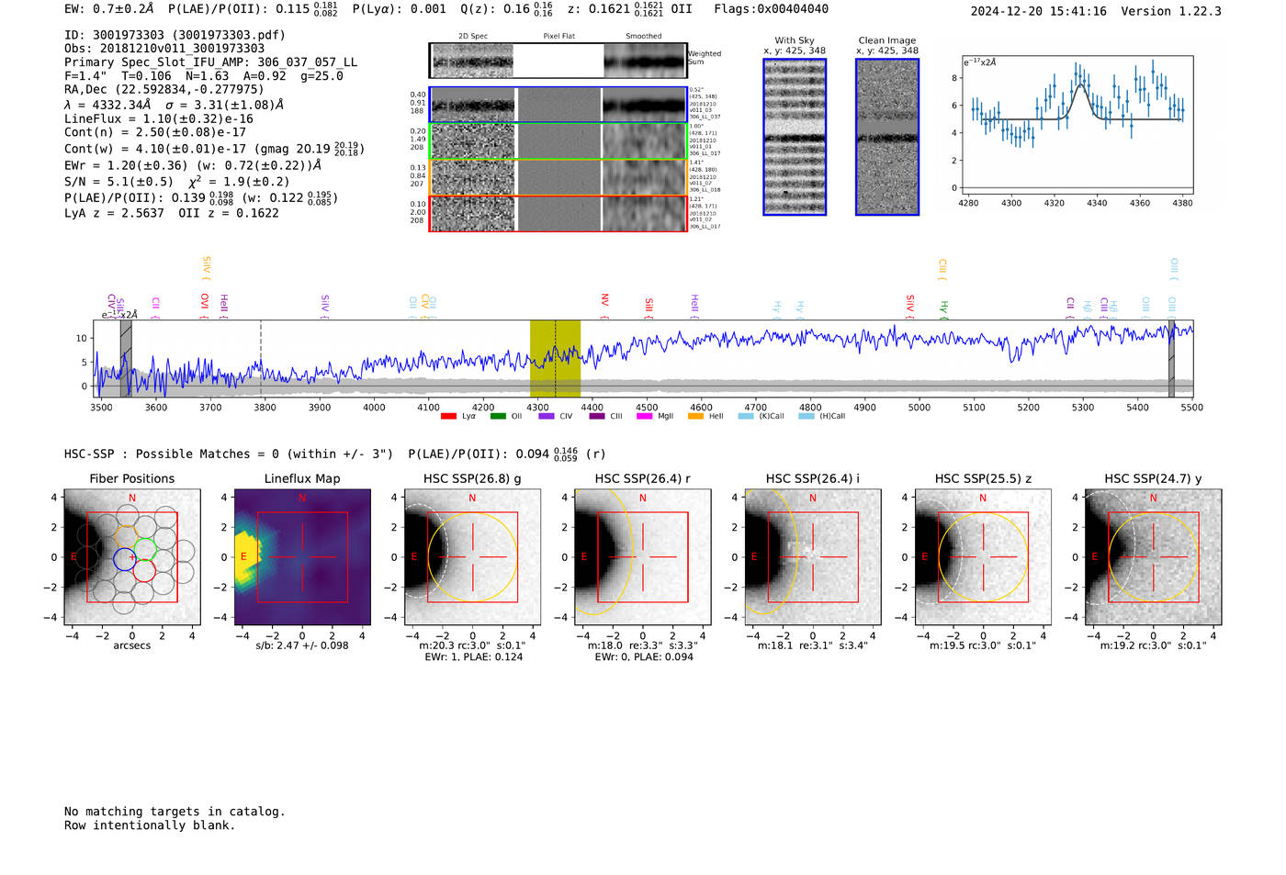Click the Obs: 20181210v011_3001973303 line
The width and height of the screenshot is (1286, 875).
(164, 49)
